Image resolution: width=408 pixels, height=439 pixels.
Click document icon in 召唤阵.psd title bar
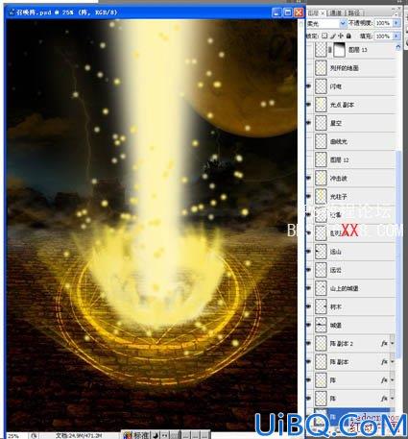point(12,12)
